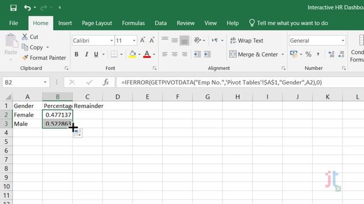
Task: Click Decrease Decimal icon
Action: (341, 54)
